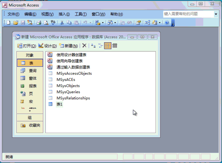Click the Analyze icon
The image size is (222, 163).
coord(110,23)
